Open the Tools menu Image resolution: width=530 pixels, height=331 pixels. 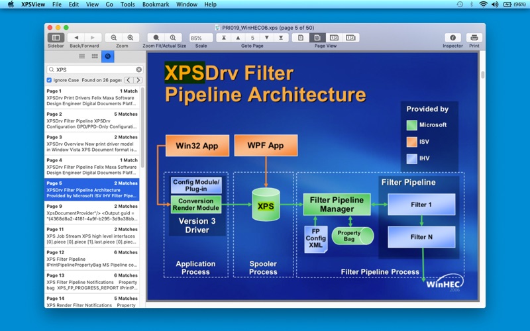pos(127,5)
